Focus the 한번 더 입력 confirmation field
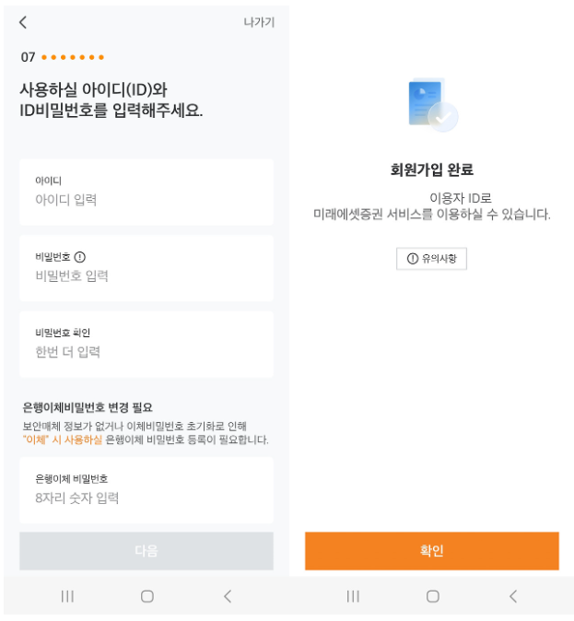This screenshot has width=574, height=621. click(x=146, y=345)
